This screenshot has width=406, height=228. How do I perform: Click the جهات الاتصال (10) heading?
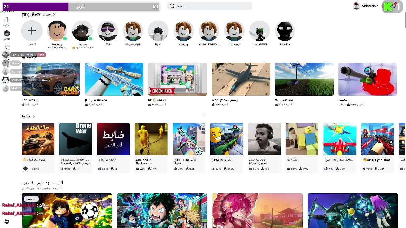36,15
